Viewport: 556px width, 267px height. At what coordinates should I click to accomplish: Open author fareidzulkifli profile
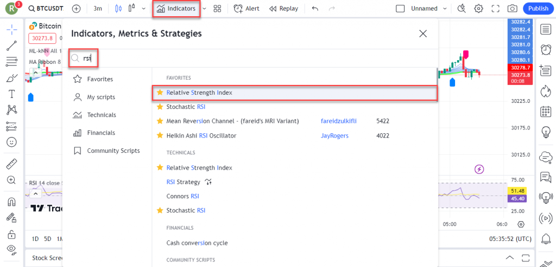pos(339,121)
